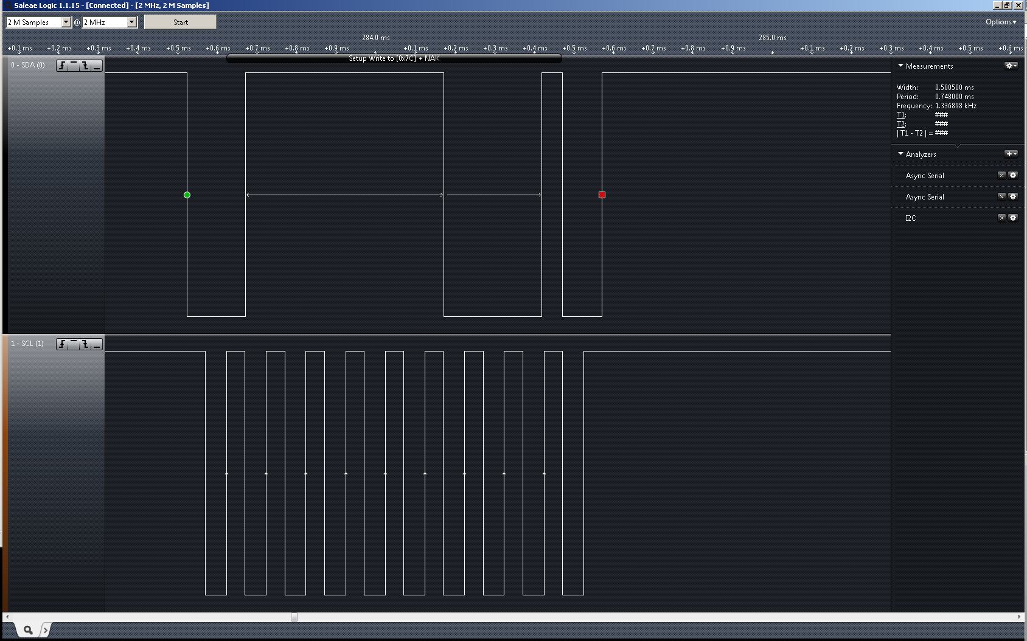Viewport: 1027px width, 641px height.
Task: Open Measurements gear settings menu
Action: click(1011, 66)
